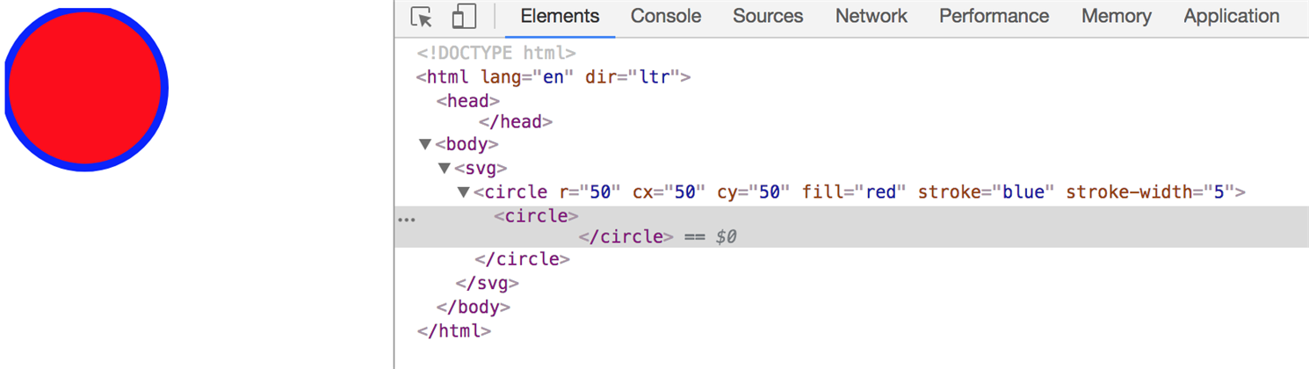The width and height of the screenshot is (1309, 369).
Task: Collapse the svg element triangle
Action: (445, 168)
